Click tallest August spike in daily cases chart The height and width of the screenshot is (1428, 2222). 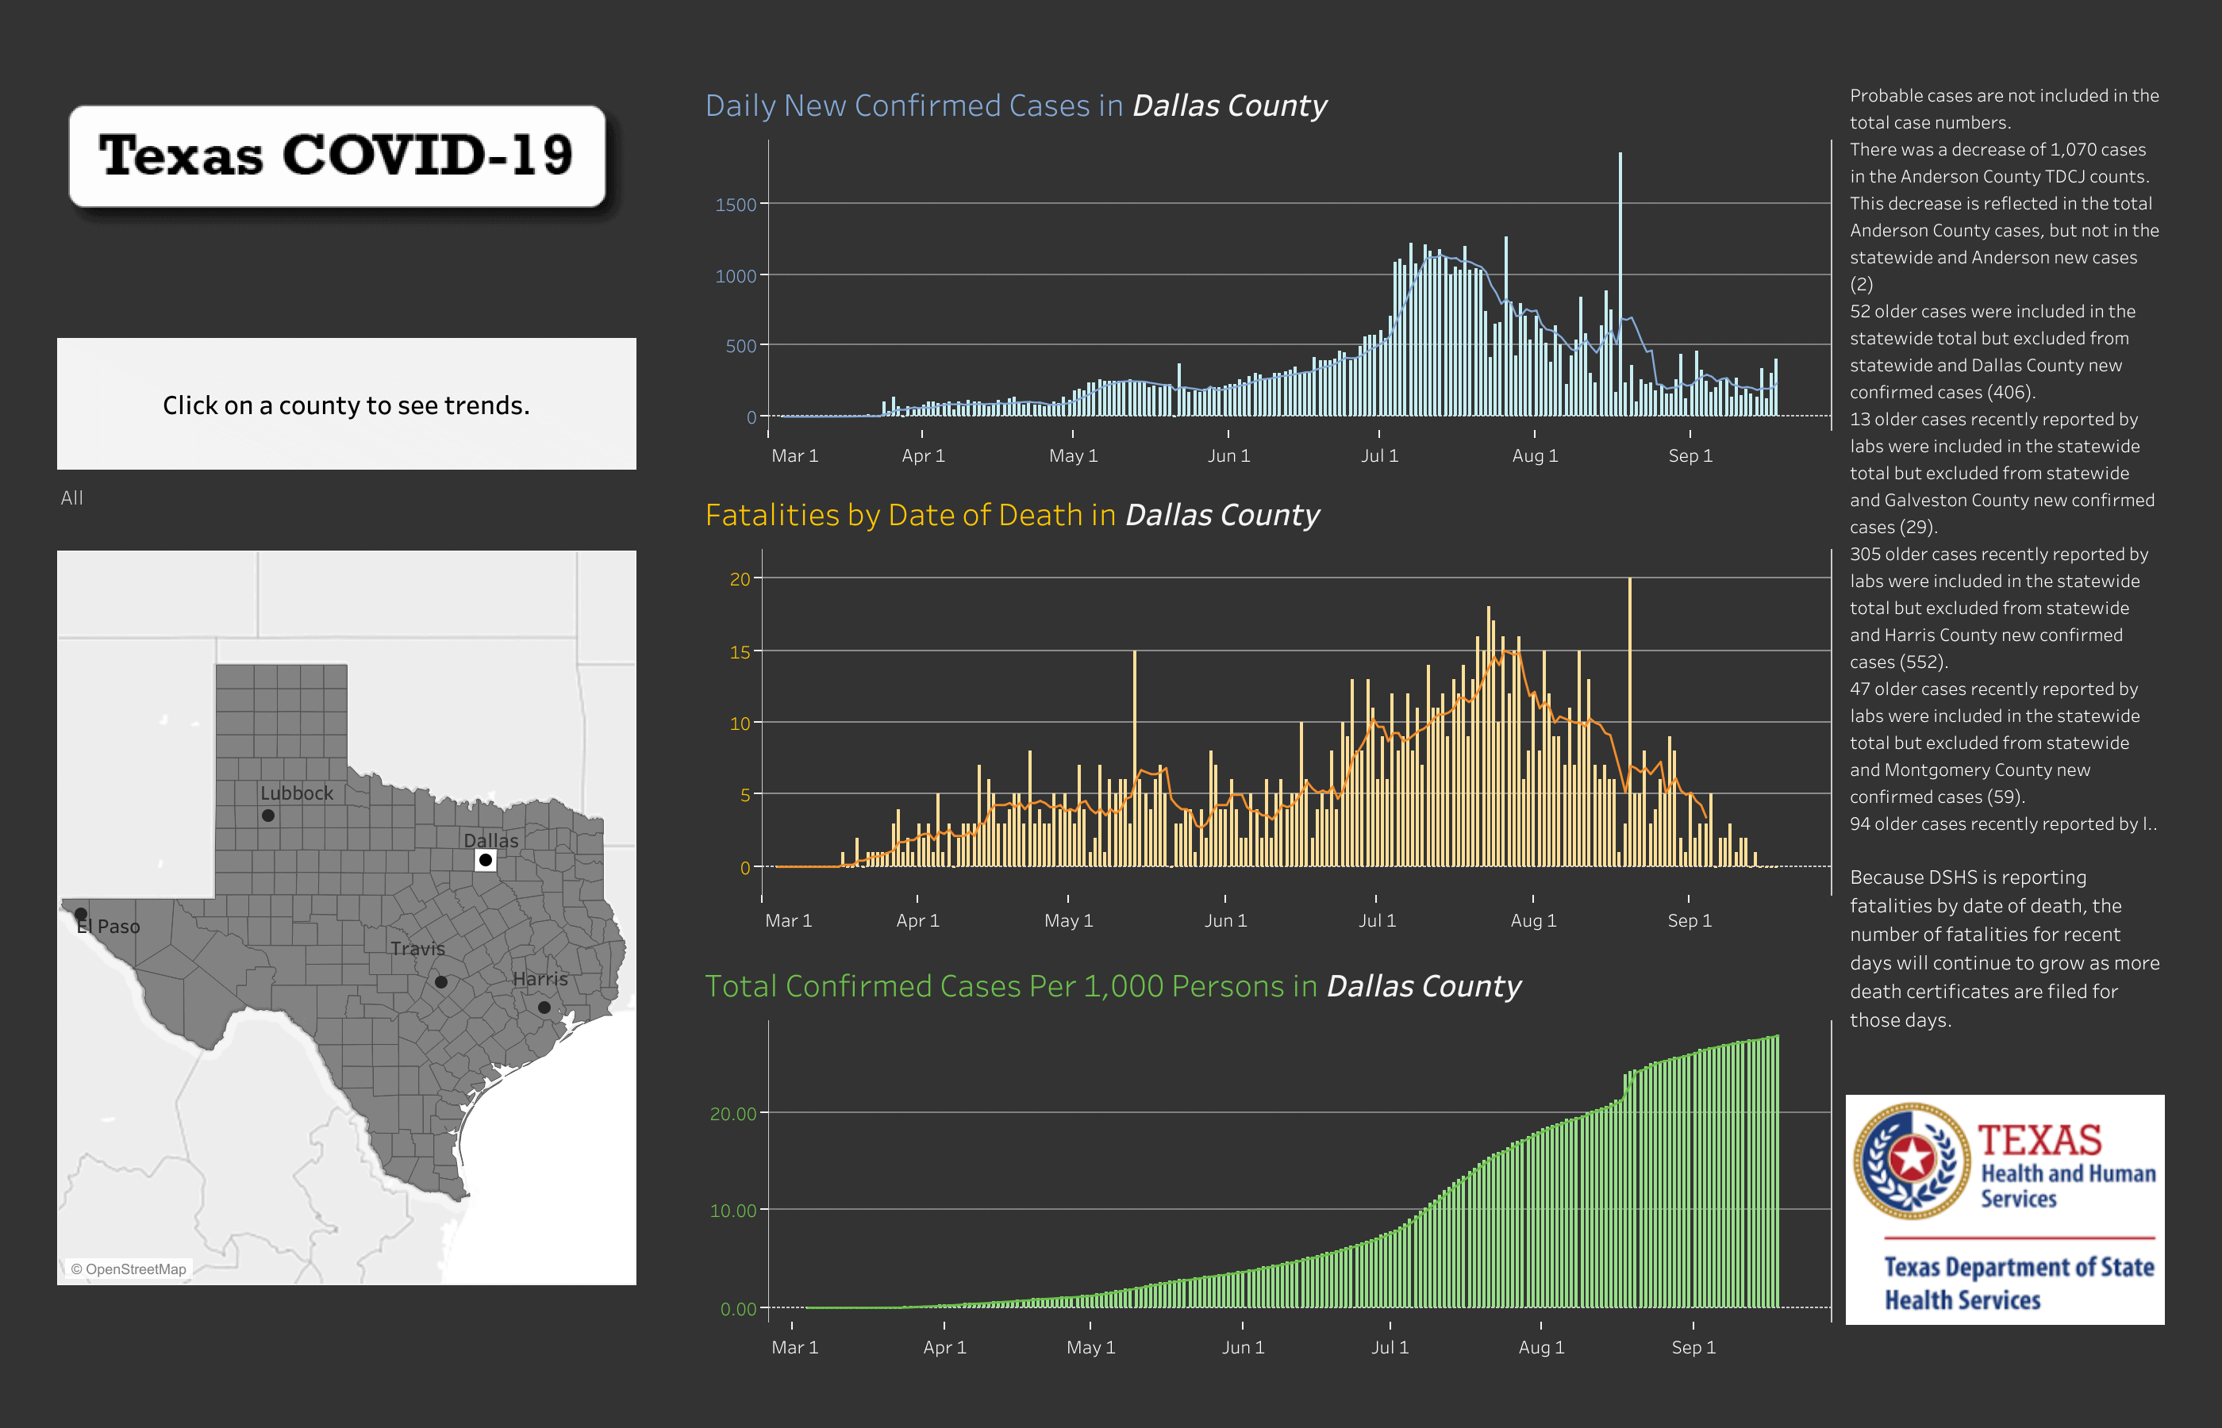coord(1620,284)
